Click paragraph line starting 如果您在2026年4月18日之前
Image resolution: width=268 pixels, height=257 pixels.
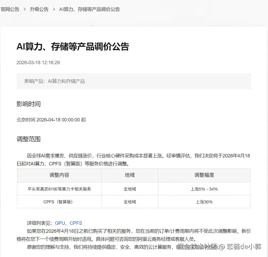pyautogui.click(x=139, y=231)
